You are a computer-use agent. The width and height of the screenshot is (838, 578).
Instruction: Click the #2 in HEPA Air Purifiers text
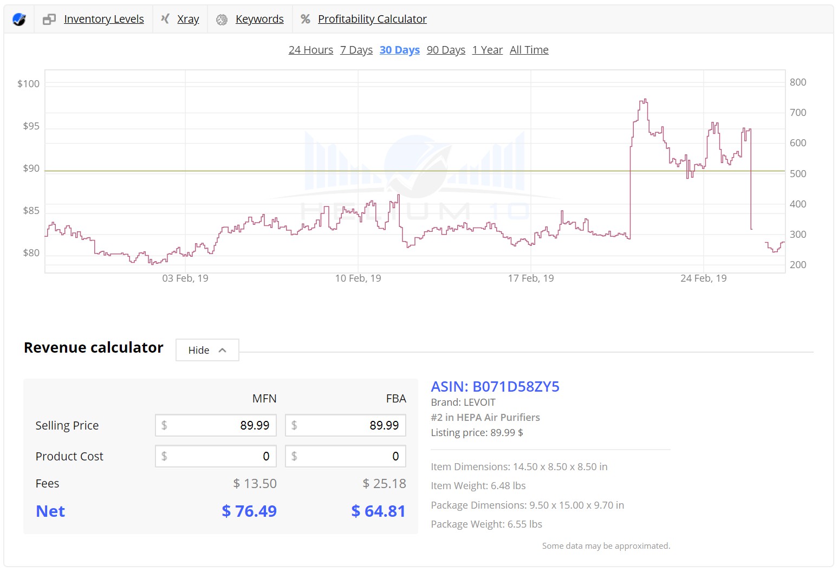click(485, 418)
